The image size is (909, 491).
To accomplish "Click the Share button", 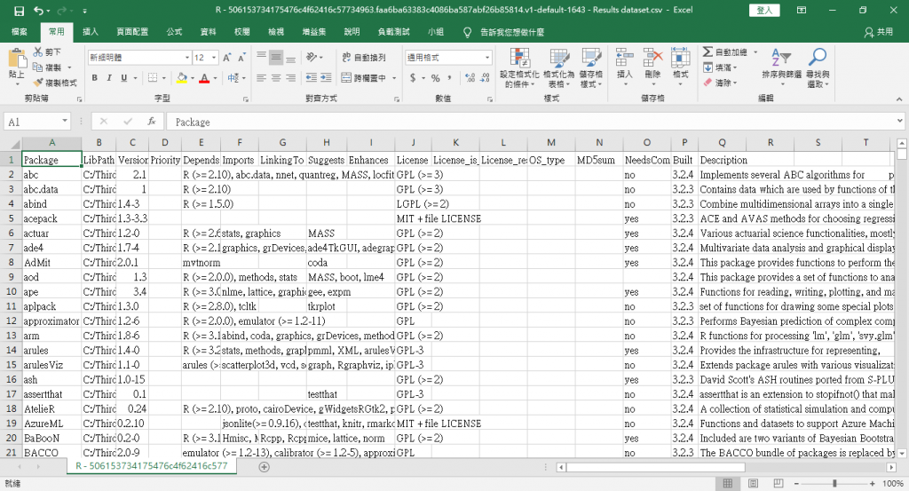I will tap(879, 32).
